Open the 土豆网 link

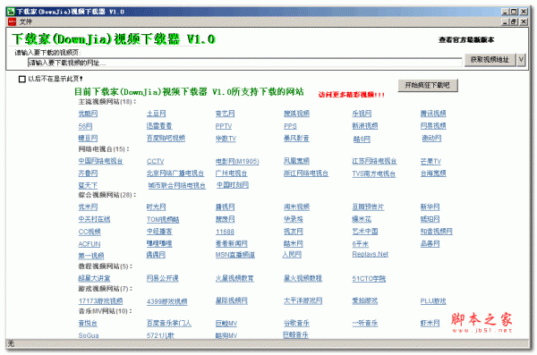[156, 114]
